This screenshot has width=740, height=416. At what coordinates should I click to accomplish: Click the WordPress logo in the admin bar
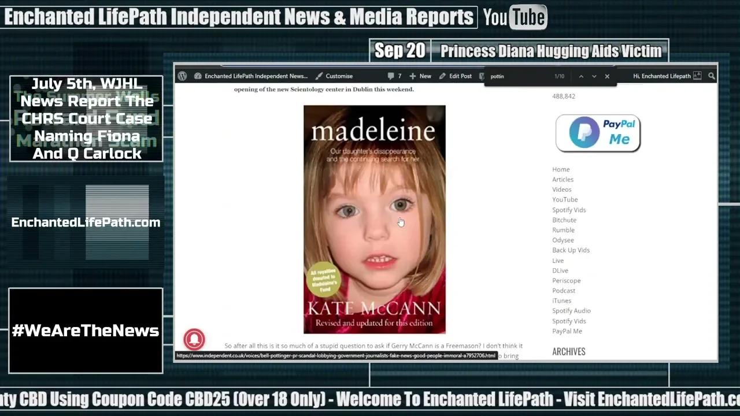coord(182,76)
